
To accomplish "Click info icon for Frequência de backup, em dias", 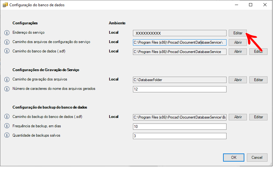I will click(x=7, y=126).
